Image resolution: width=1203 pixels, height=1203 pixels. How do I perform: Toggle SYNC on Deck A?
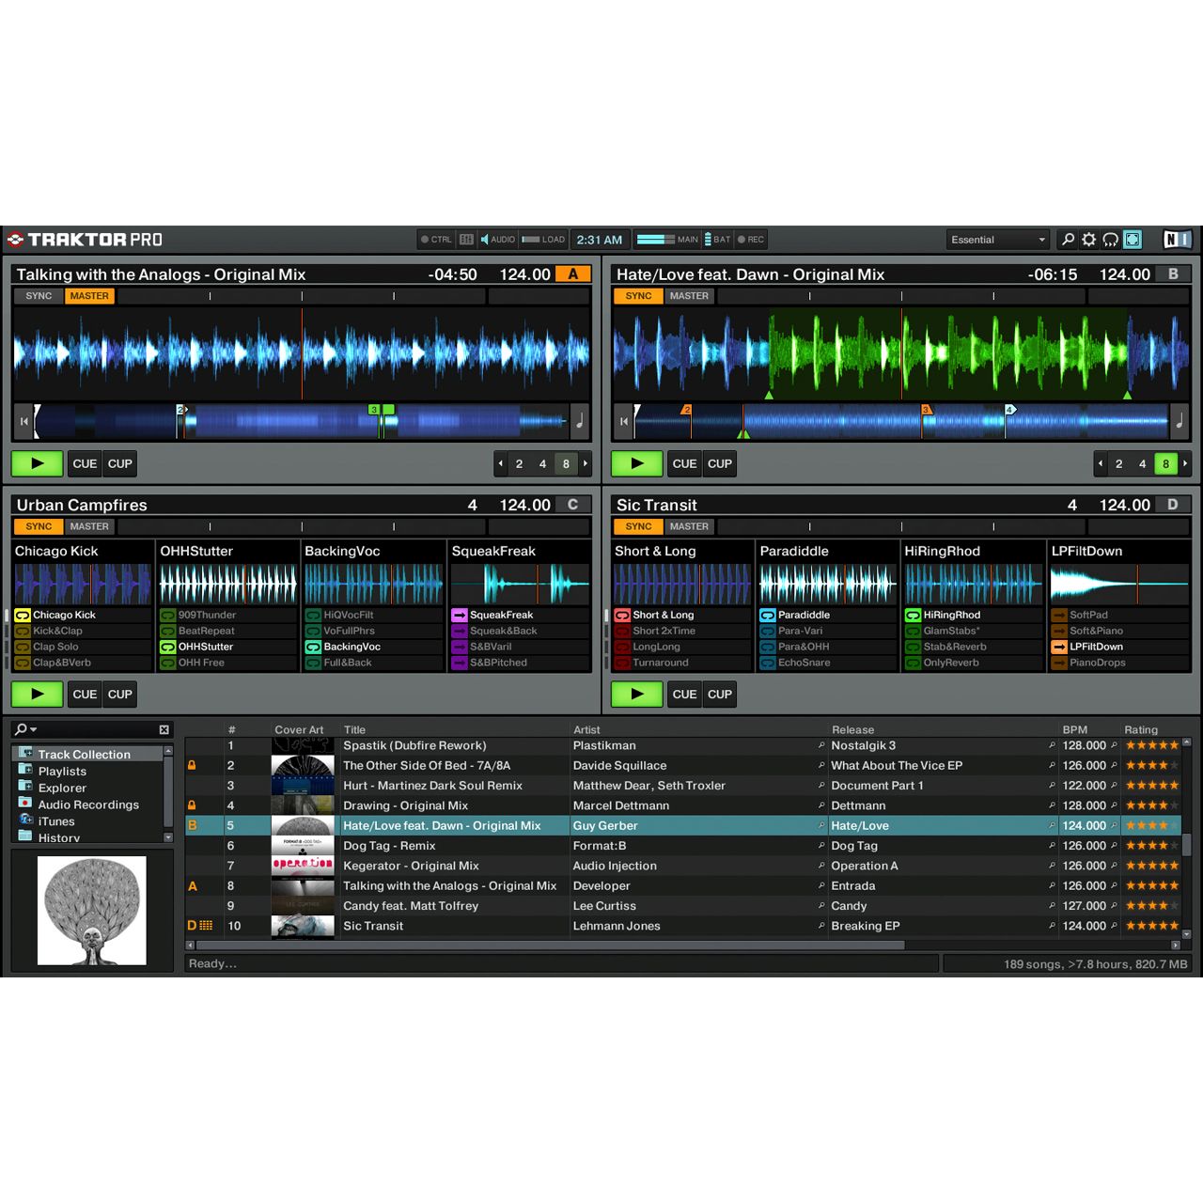(39, 296)
